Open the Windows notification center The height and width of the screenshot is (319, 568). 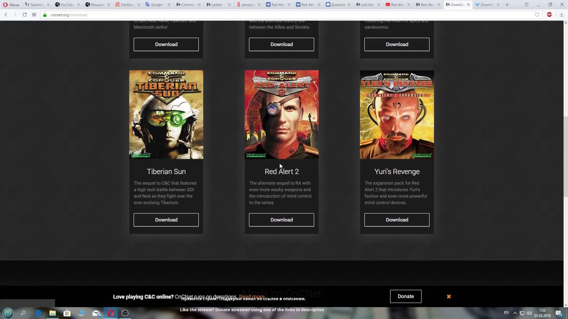tap(559, 313)
